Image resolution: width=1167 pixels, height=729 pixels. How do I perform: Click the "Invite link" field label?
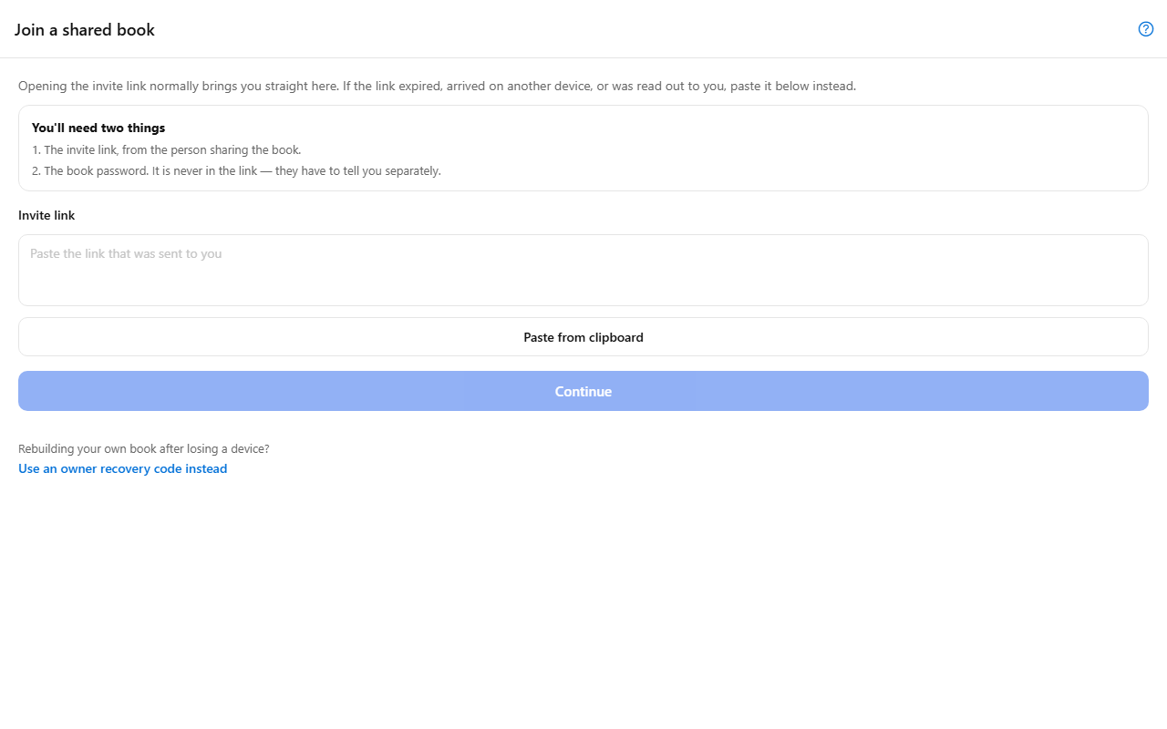pos(46,215)
